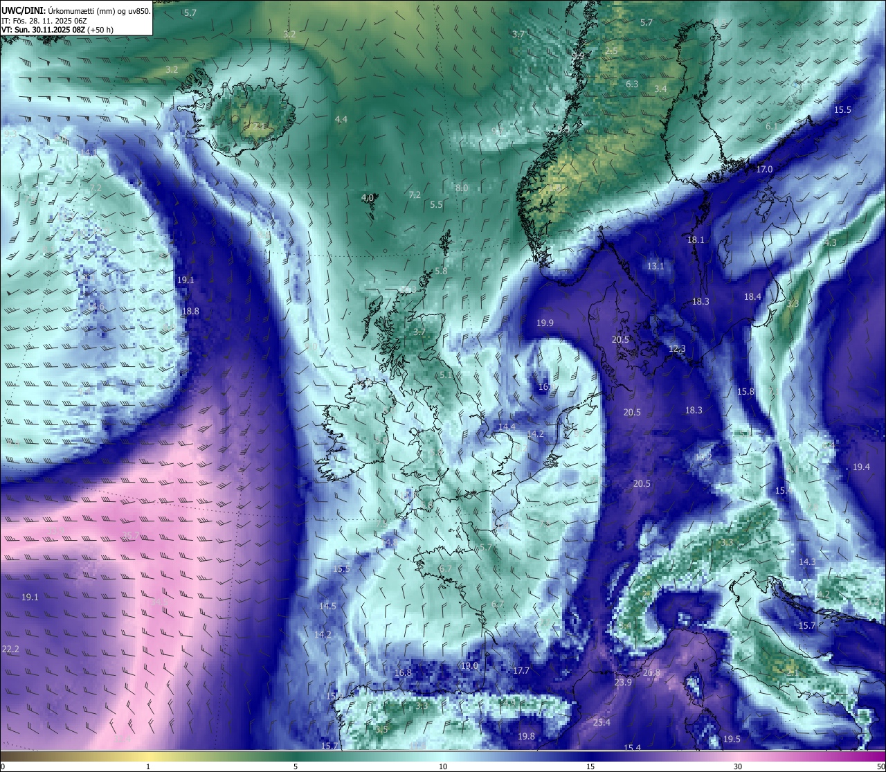This screenshot has width=886, height=772.
Task: Select the 17.0 value label
Action: pos(764,170)
